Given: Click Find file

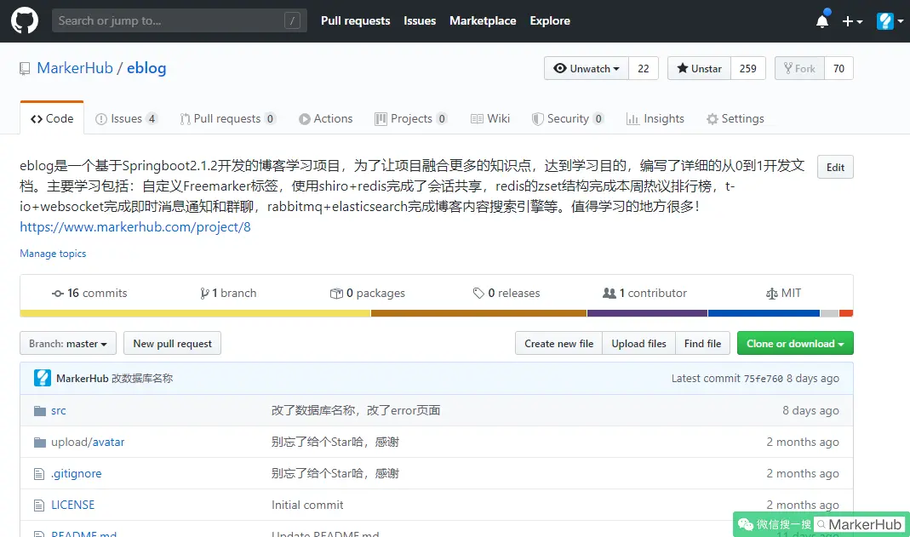Looking at the screenshot, I should [702, 343].
